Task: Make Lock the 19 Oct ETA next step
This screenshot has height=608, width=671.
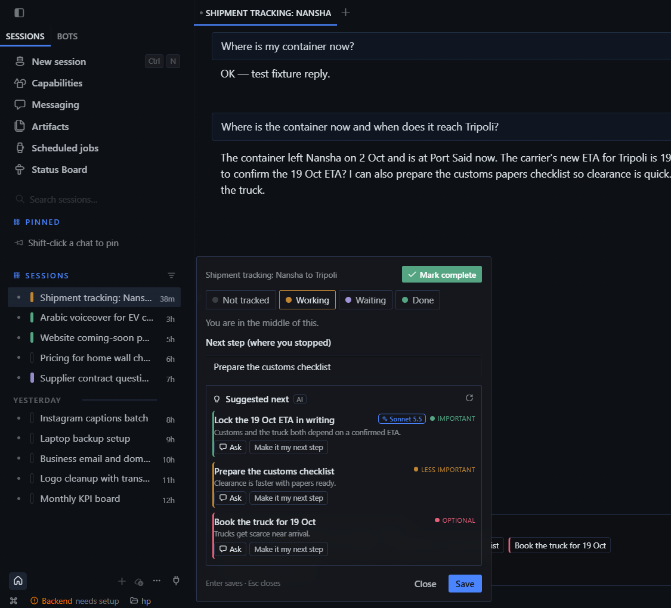Action: coord(289,447)
